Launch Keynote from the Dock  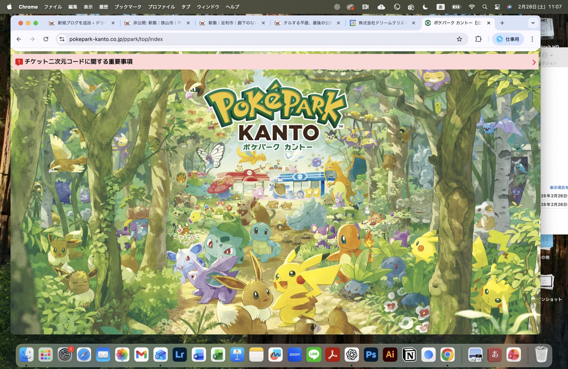pos(237,354)
